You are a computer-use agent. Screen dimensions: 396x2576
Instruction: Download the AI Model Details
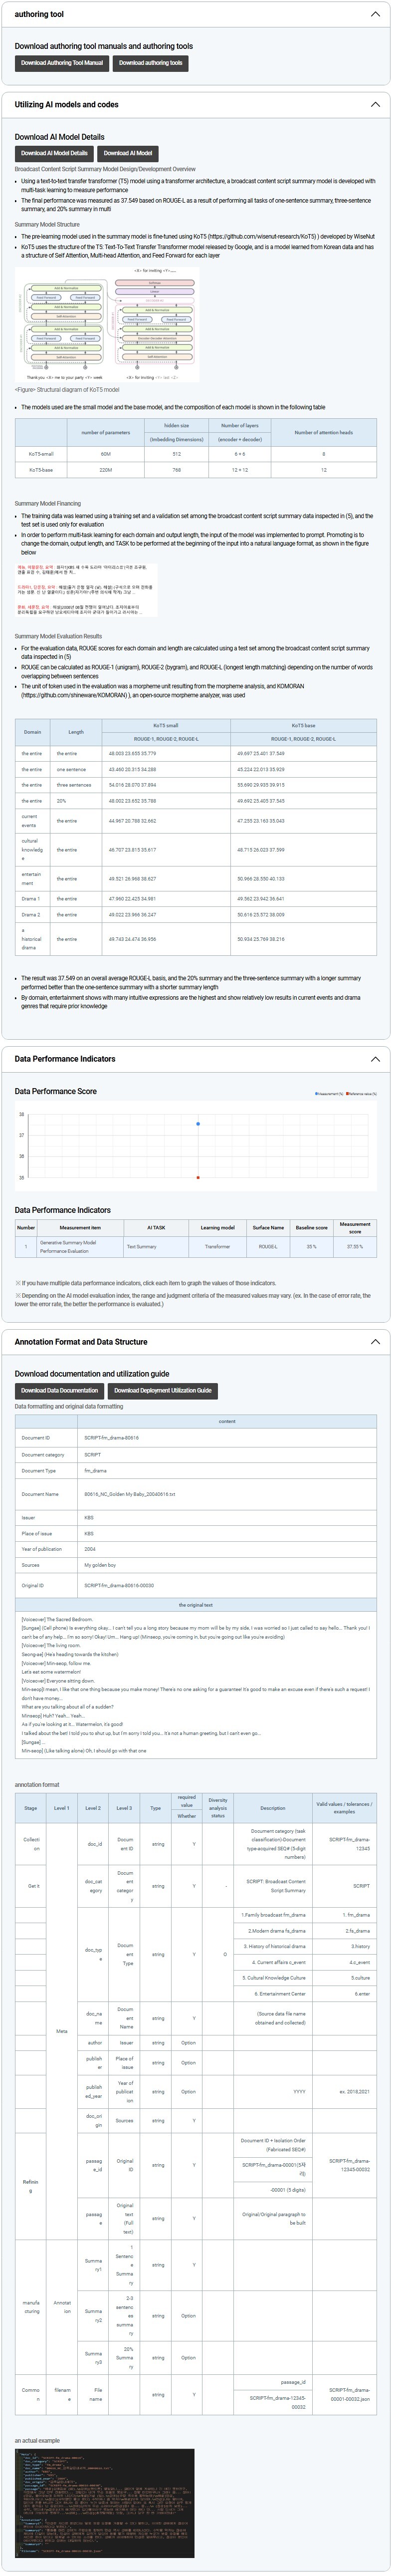click(x=54, y=153)
